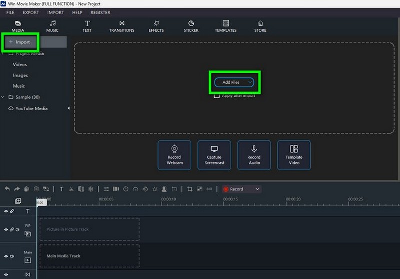Click the vertical bars toolbar icon

click(116, 189)
